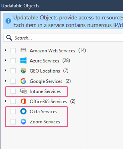Select the Amazon Web Services checkbox
This screenshot has width=124, height=149.
(x=13, y=51)
